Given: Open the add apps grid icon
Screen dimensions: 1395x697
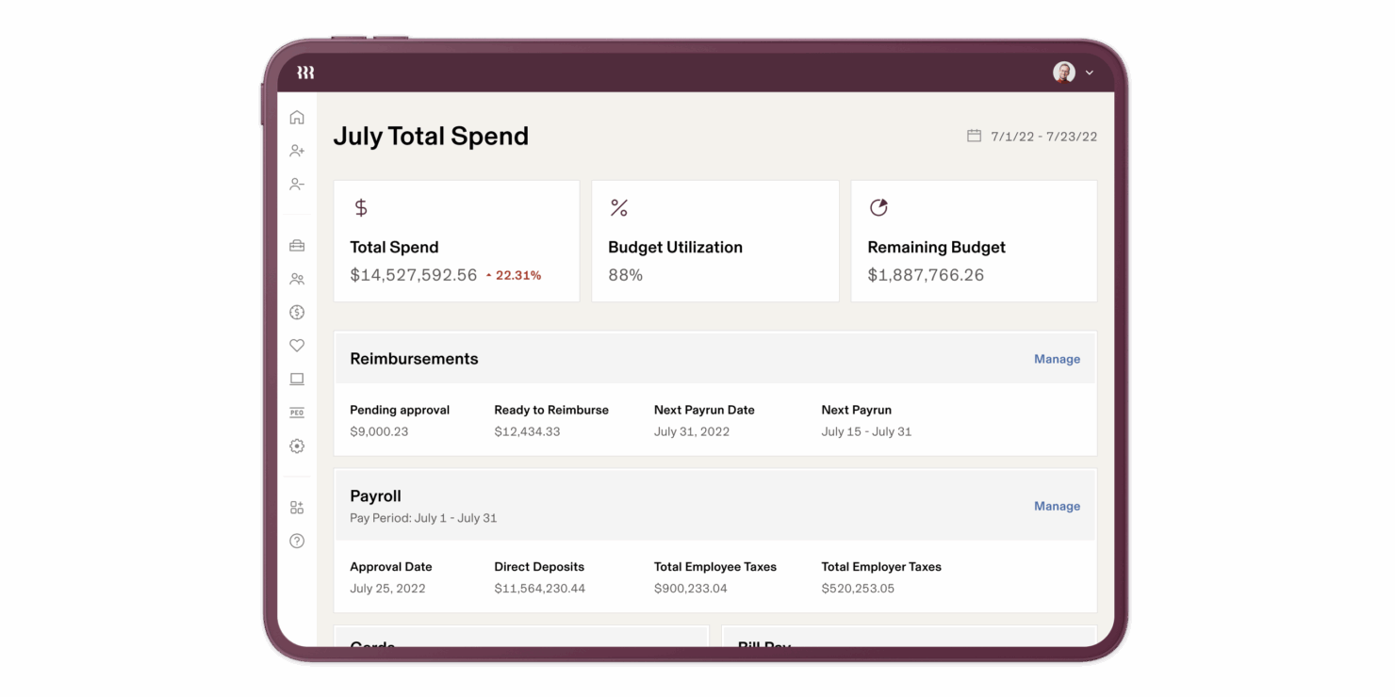Looking at the screenshot, I should point(297,508).
